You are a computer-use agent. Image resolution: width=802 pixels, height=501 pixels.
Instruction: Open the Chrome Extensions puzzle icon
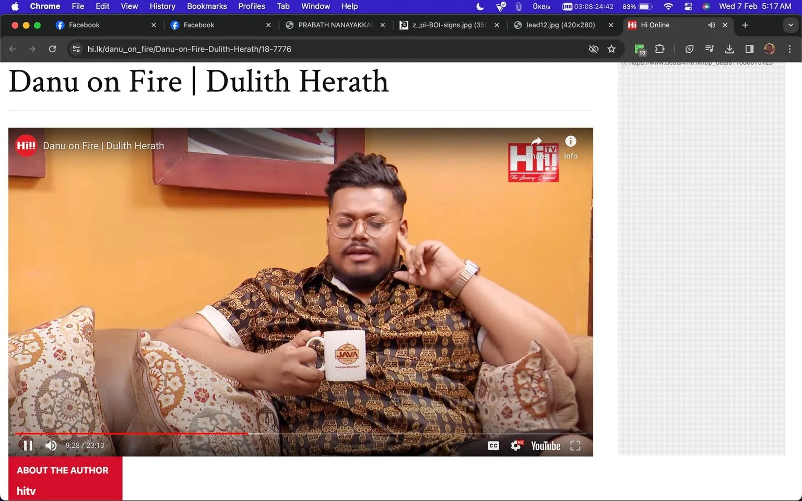click(x=659, y=49)
